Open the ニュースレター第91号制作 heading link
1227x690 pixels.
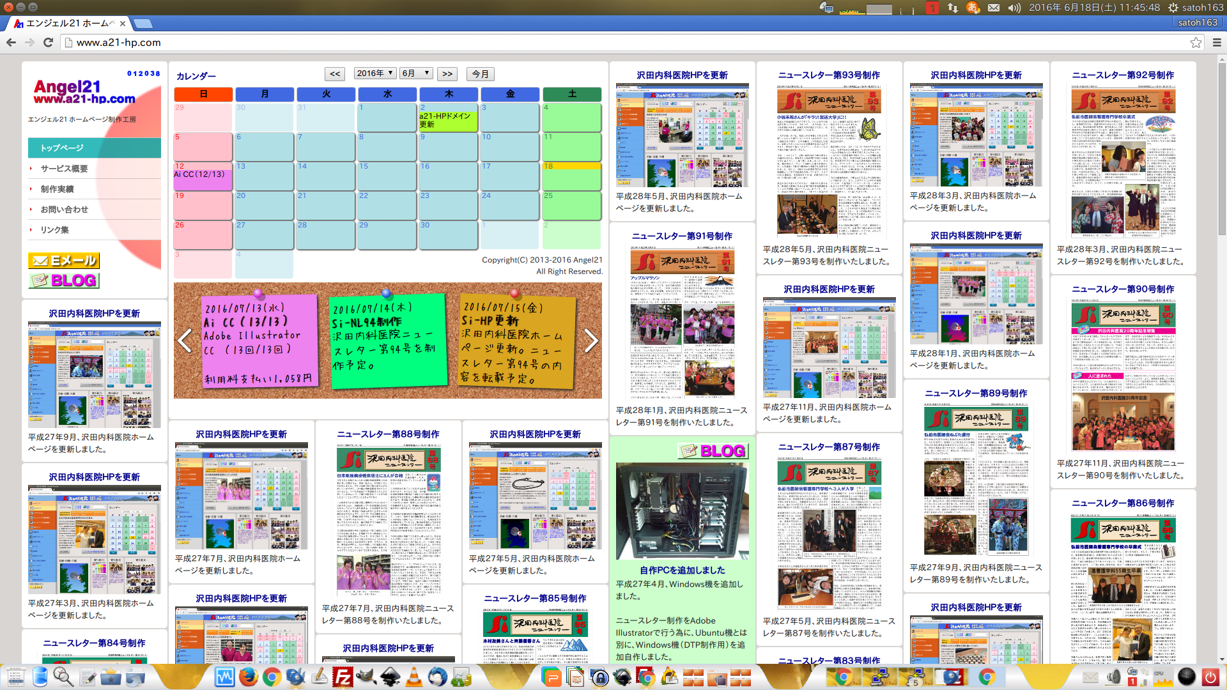682,236
